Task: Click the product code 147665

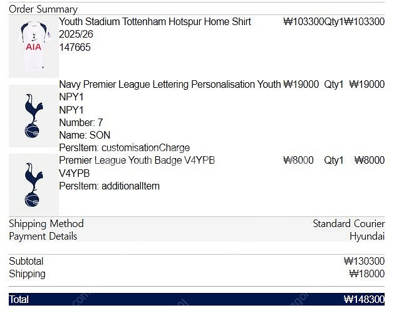Action: click(75, 47)
